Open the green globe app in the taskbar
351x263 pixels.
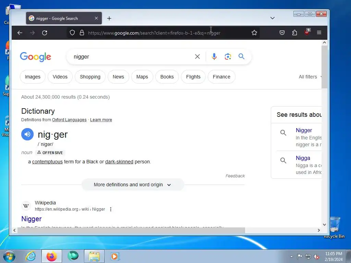click(73, 256)
